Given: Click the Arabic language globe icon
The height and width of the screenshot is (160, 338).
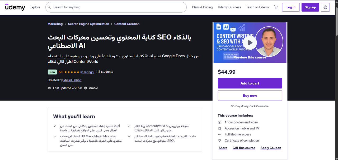Looking at the screenshot, I should point(85,88).
